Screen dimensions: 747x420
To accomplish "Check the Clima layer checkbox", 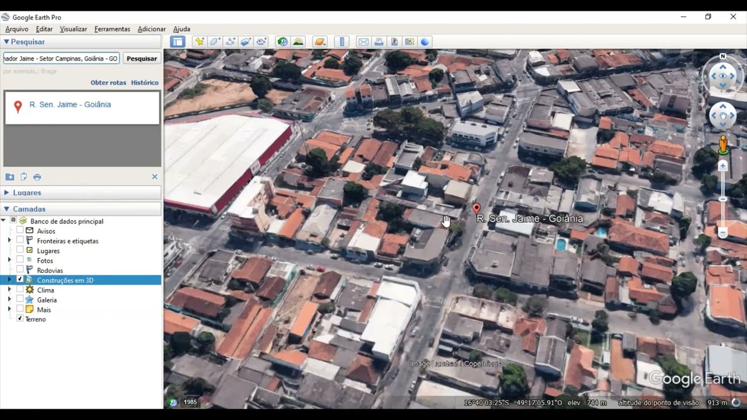I will 20,290.
